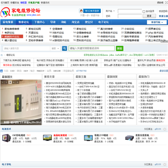Focus the left search content field
The width and height of the screenshot is (168, 168).
click(x=26, y=49)
